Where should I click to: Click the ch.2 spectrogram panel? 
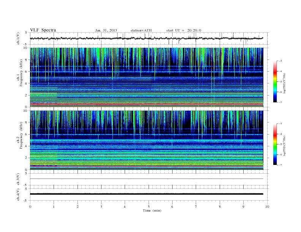pos(146,140)
